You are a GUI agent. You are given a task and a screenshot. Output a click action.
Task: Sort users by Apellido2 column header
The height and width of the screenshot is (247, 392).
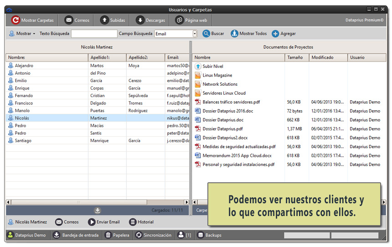pyautogui.click(x=145, y=57)
